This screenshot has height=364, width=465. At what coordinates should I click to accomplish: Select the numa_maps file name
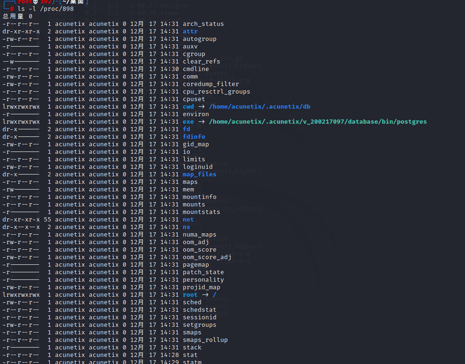pyautogui.click(x=199, y=235)
